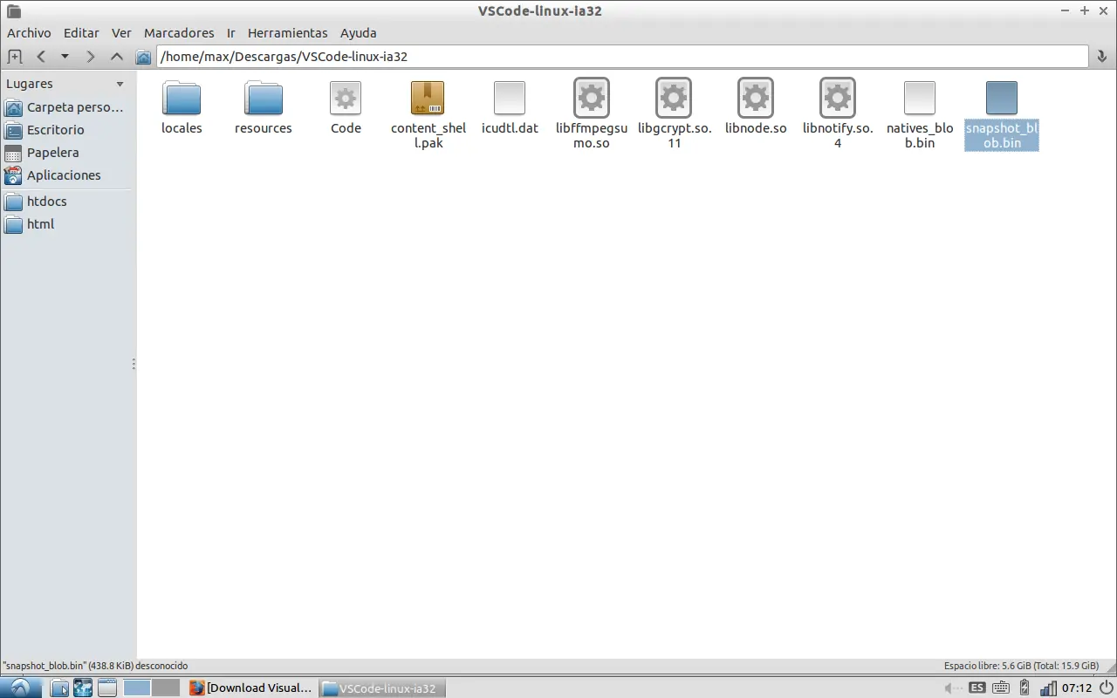Launch the web browser from the panel
The height and width of the screenshot is (698, 1117).
click(x=83, y=688)
